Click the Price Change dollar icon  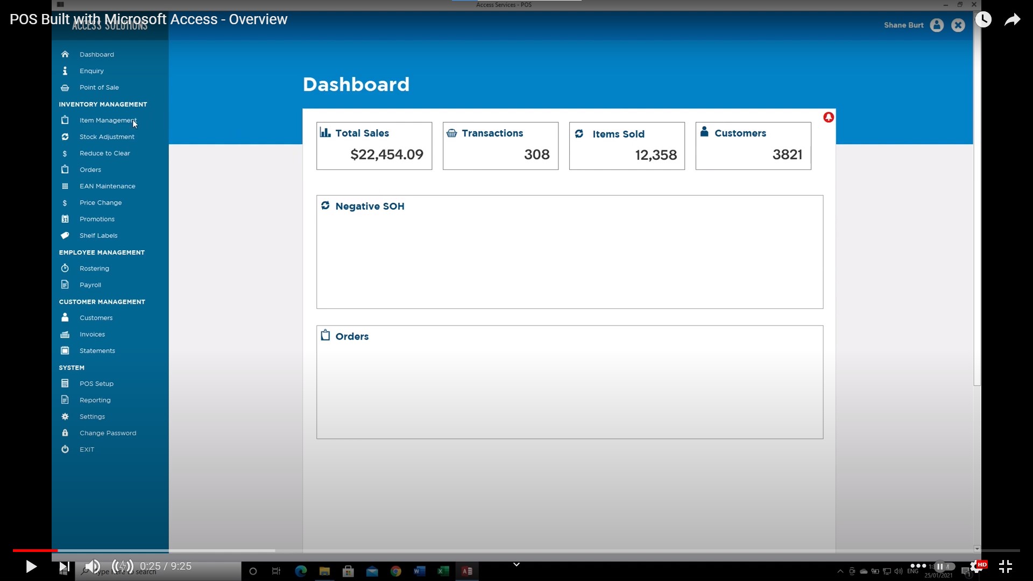pyautogui.click(x=65, y=203)
